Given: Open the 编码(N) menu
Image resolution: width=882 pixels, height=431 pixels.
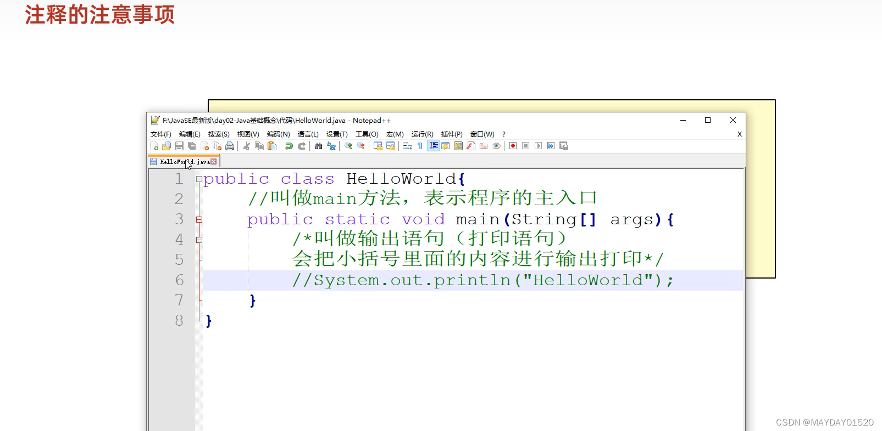Looking at the screenshot, I should pyautogui.click(x=279, y=134).
